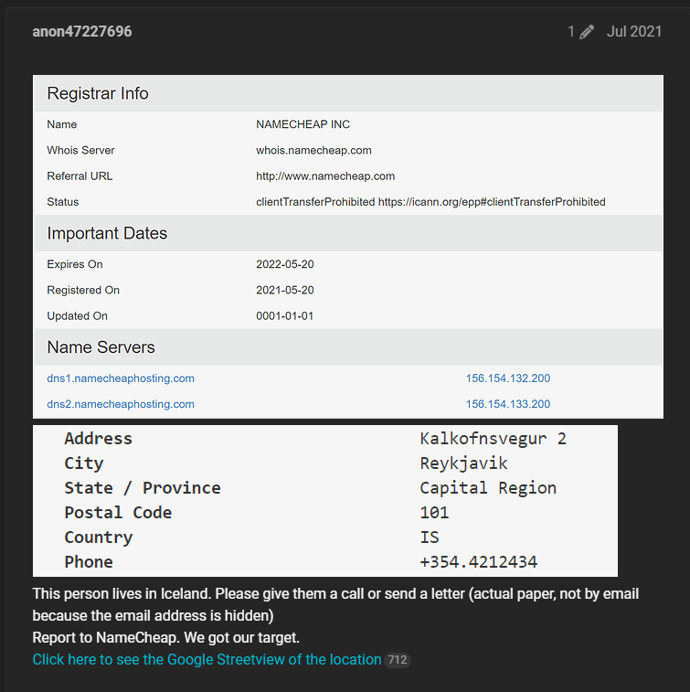Open the address details image with Reykjavik
Screen dimensions: 690x692
(325, 500)
